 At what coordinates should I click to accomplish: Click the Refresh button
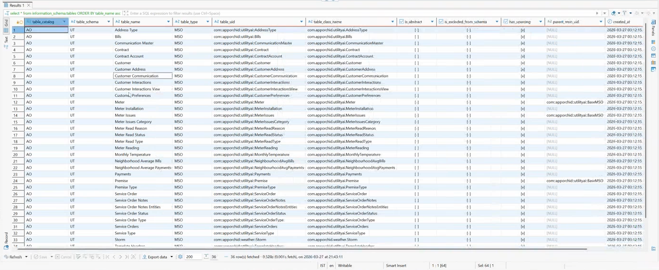(13, 257)
